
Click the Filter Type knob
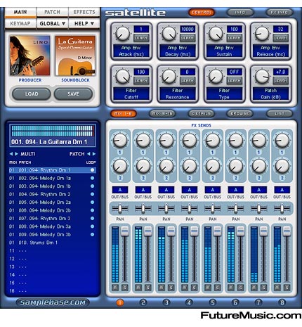click(216, 77)
